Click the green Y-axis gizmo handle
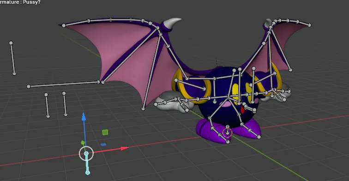 point(83,143)
